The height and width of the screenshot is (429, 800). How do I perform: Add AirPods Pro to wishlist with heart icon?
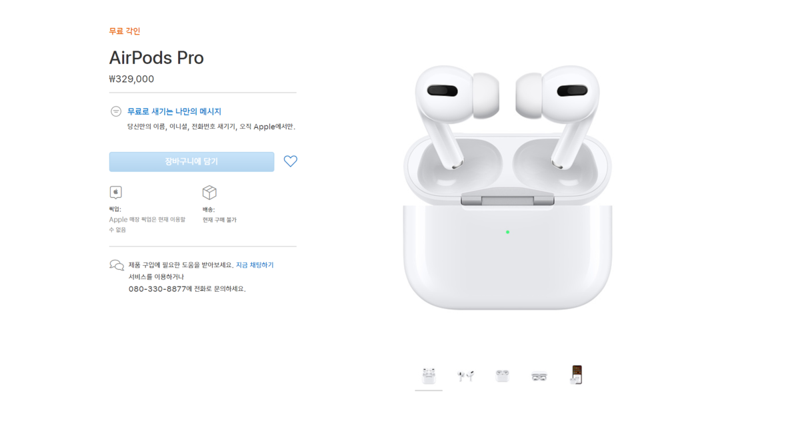[x=291, y=161]
